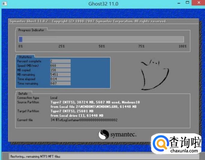Click the 0% progress scale label
205x160 pixels.
coord(20,46)
